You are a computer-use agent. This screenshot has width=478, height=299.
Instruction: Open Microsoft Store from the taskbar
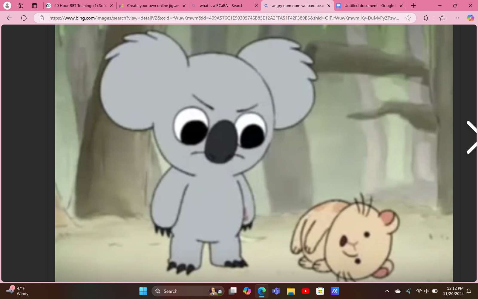(320, 291)
